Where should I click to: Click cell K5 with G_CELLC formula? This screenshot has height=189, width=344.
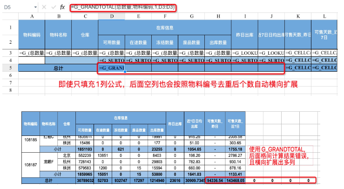click(298, 68)
